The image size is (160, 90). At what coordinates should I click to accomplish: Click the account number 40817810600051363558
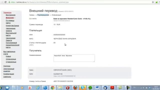63,81
